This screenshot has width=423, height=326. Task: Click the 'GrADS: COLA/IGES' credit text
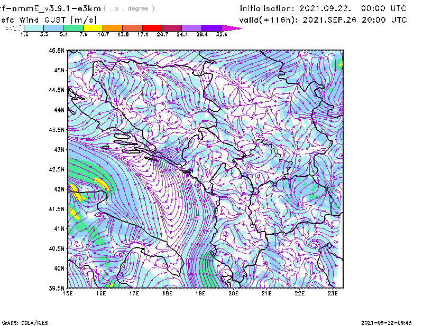point(25,323)
